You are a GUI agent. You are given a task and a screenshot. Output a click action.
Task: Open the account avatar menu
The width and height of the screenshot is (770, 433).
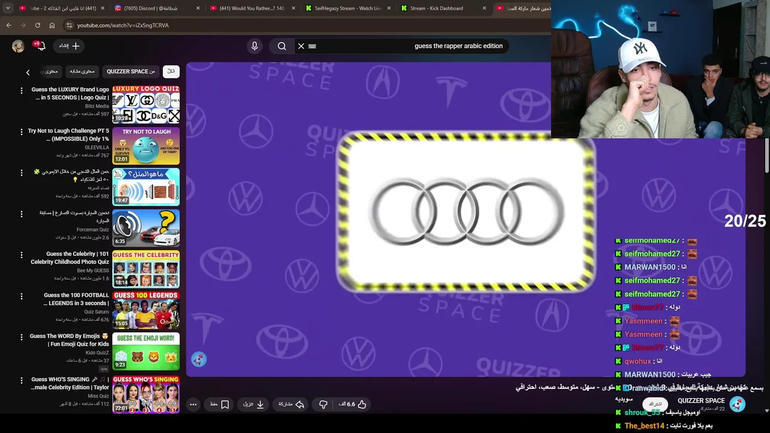[x=18, y=46]
